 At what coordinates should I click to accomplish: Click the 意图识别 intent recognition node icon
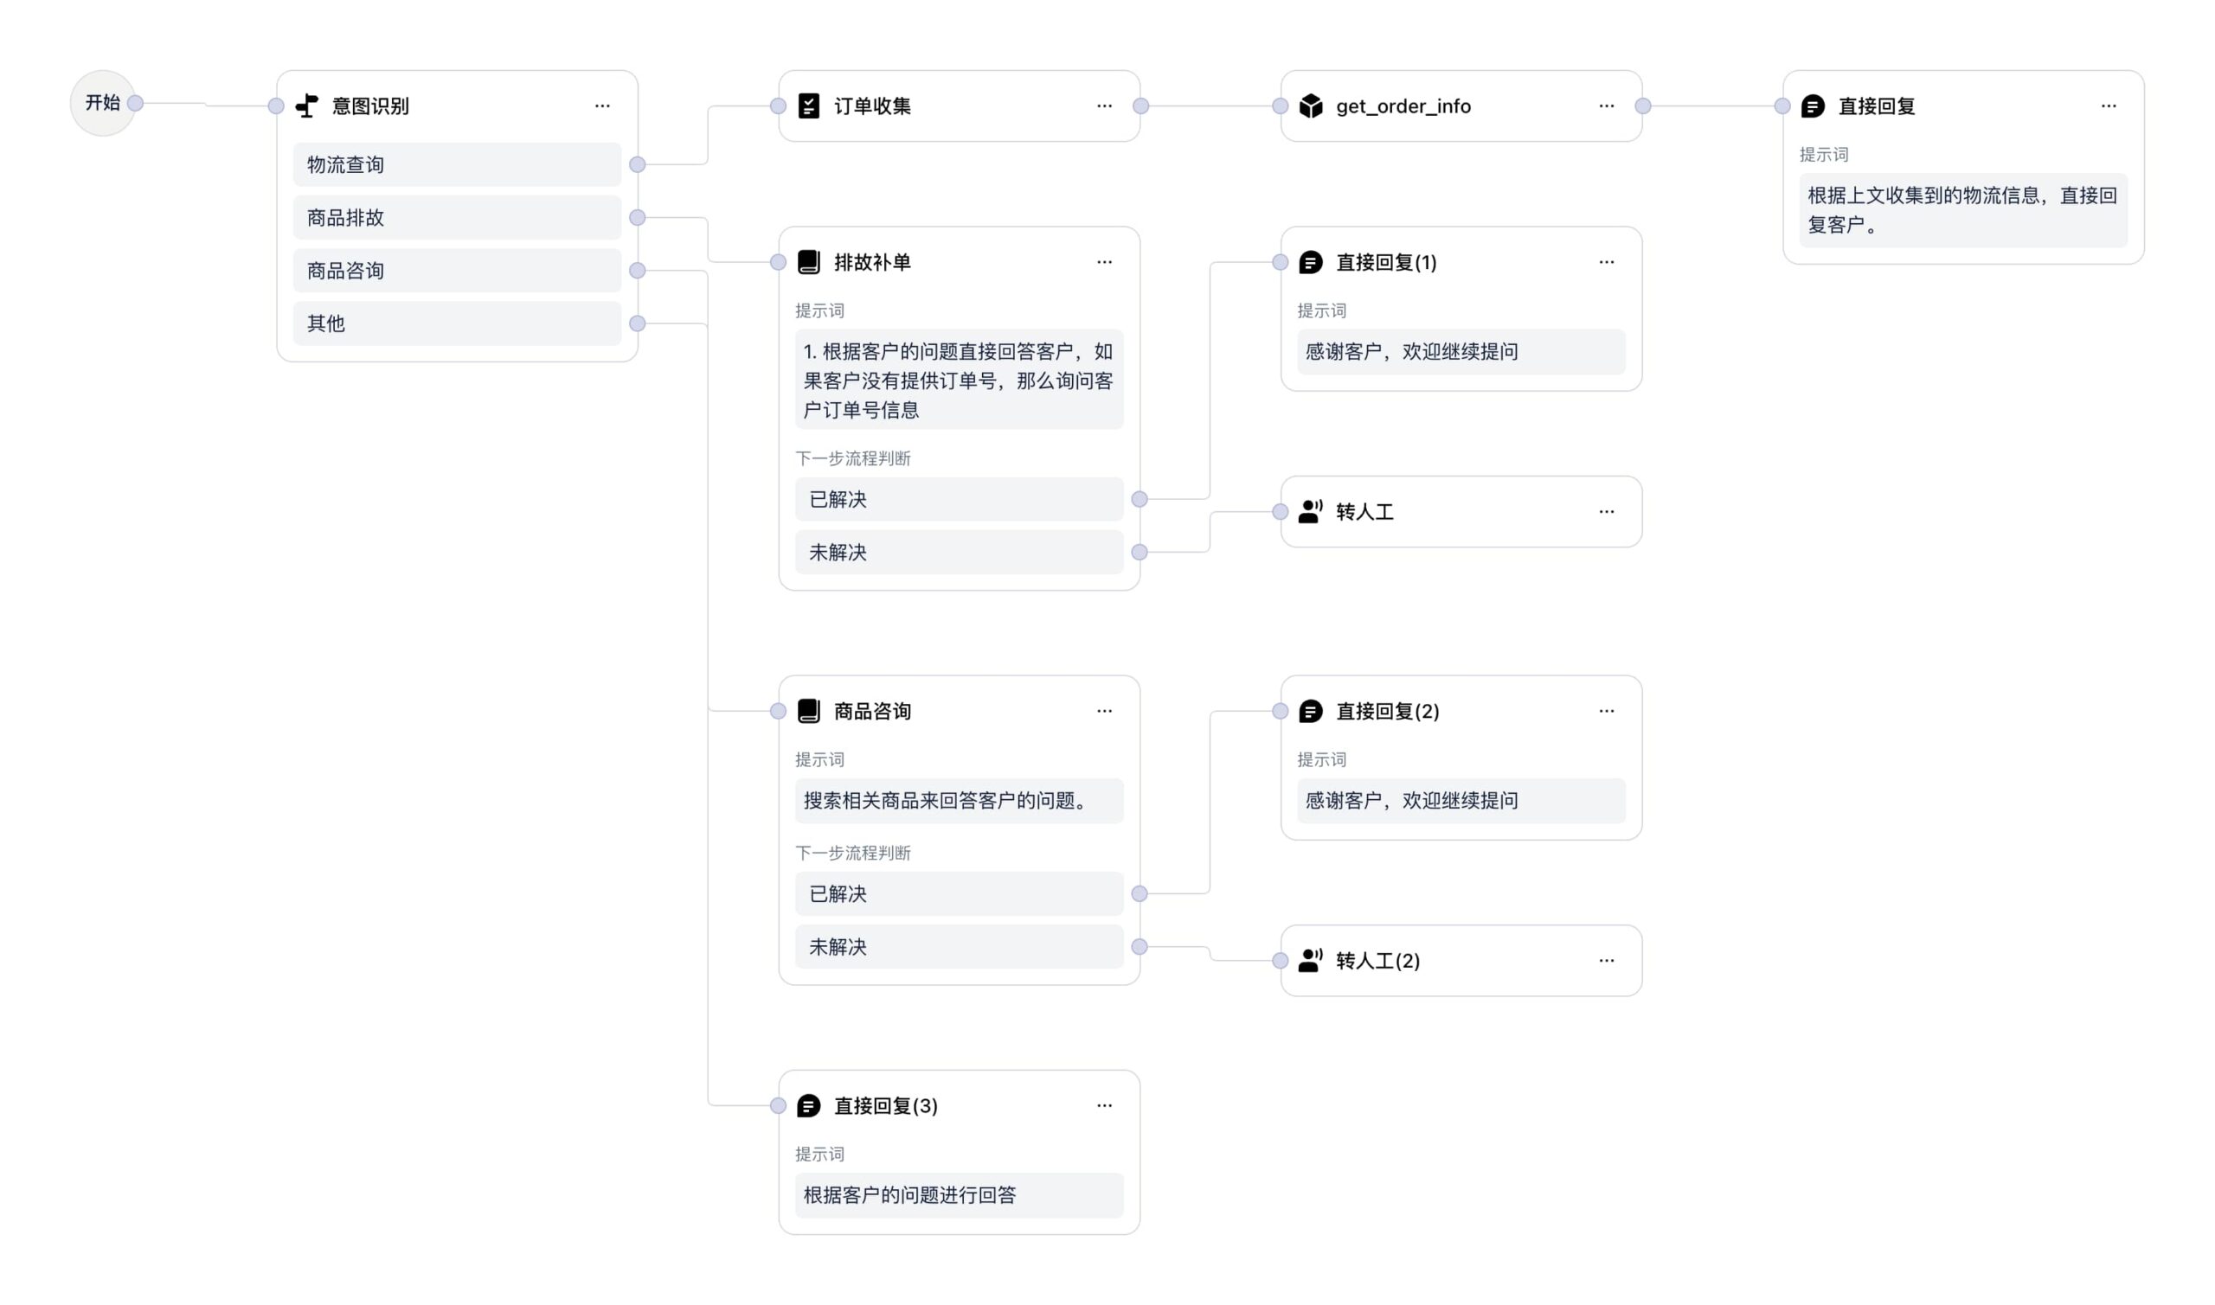tap(307, 106)
